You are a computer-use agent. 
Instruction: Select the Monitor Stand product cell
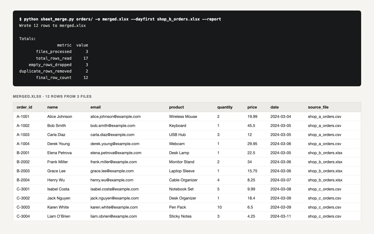point(182,162)
